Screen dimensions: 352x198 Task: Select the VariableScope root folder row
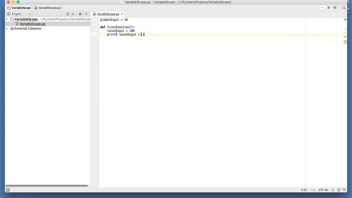pos(48,19)
